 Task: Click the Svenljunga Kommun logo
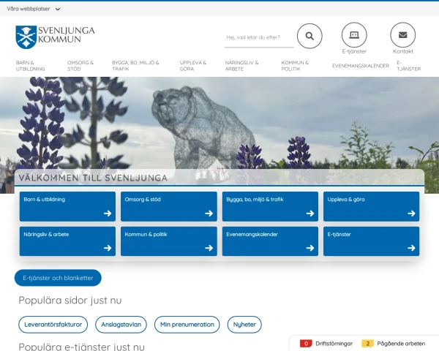tap(56, 34)
